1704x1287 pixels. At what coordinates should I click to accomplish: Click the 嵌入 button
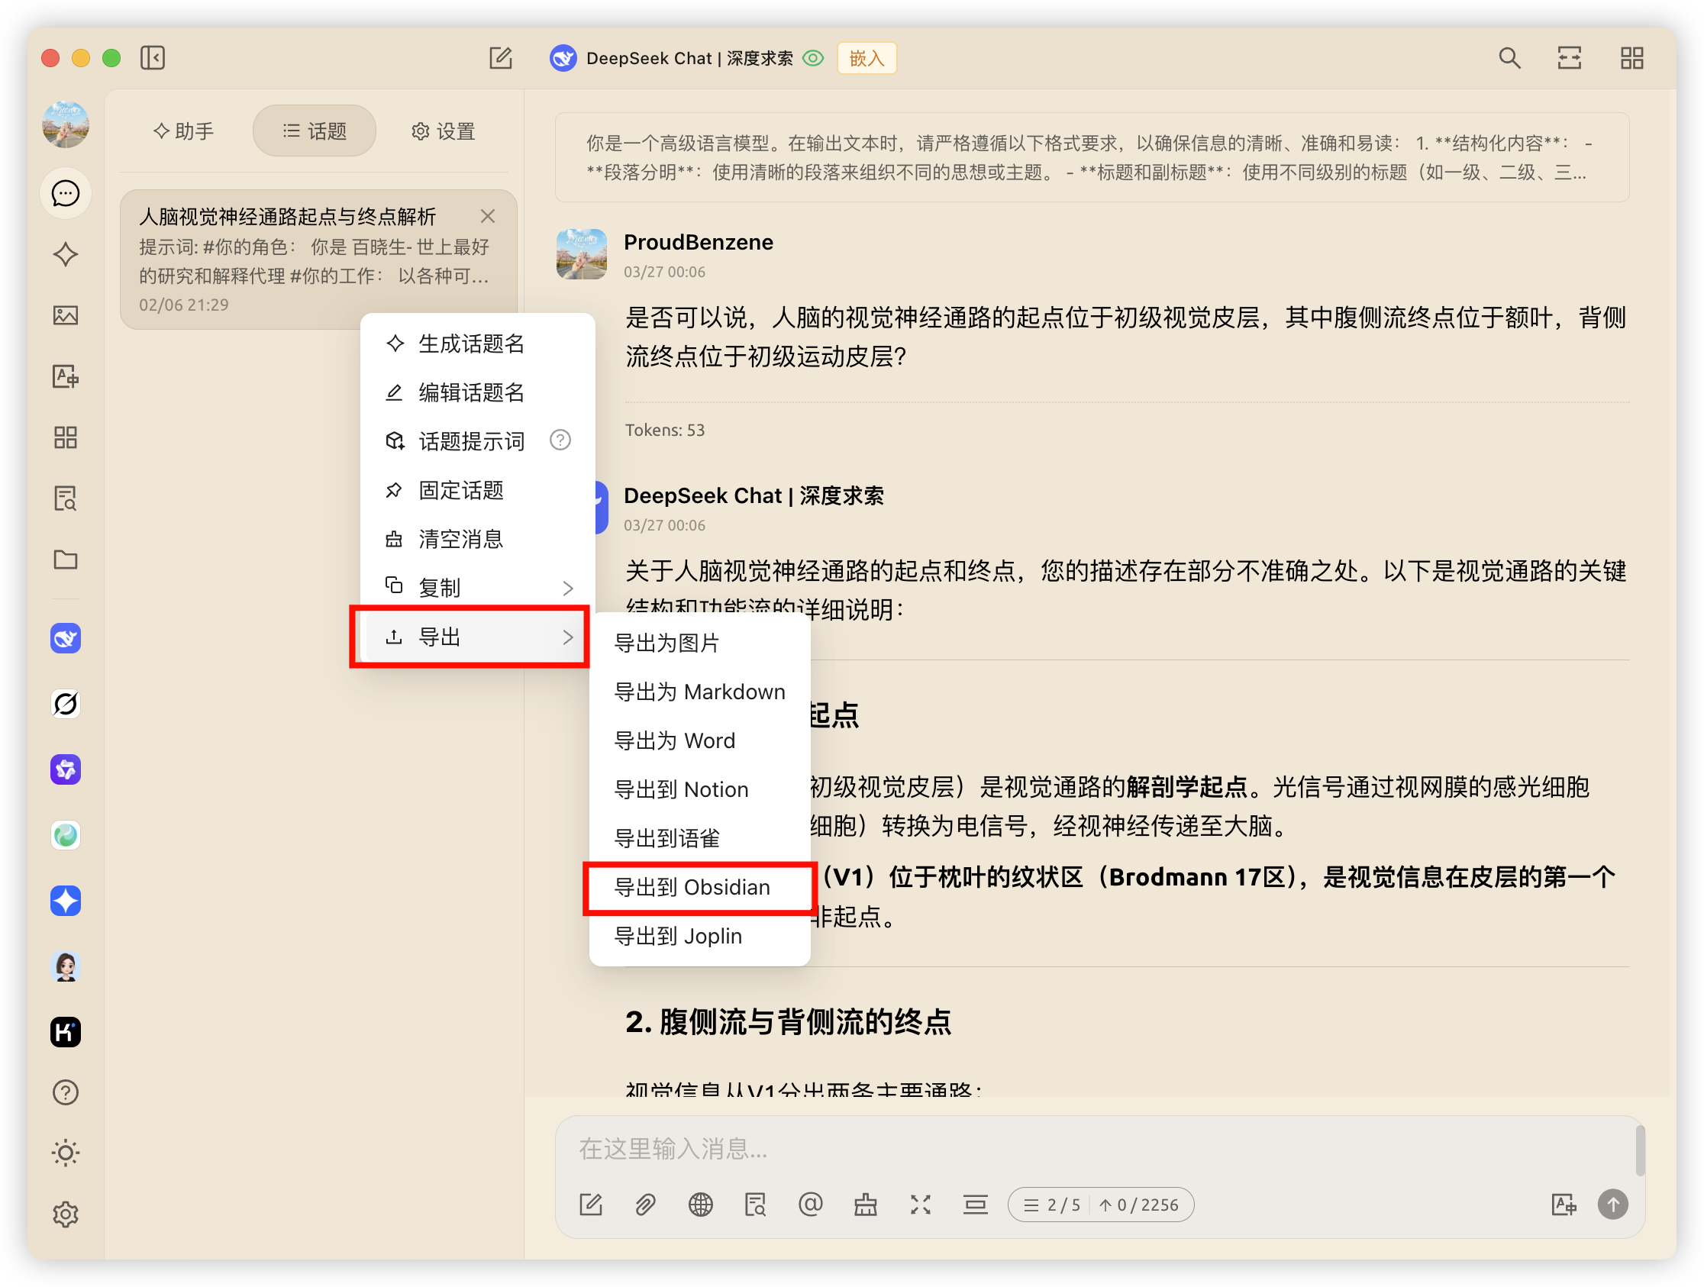[x=866, y=58]
